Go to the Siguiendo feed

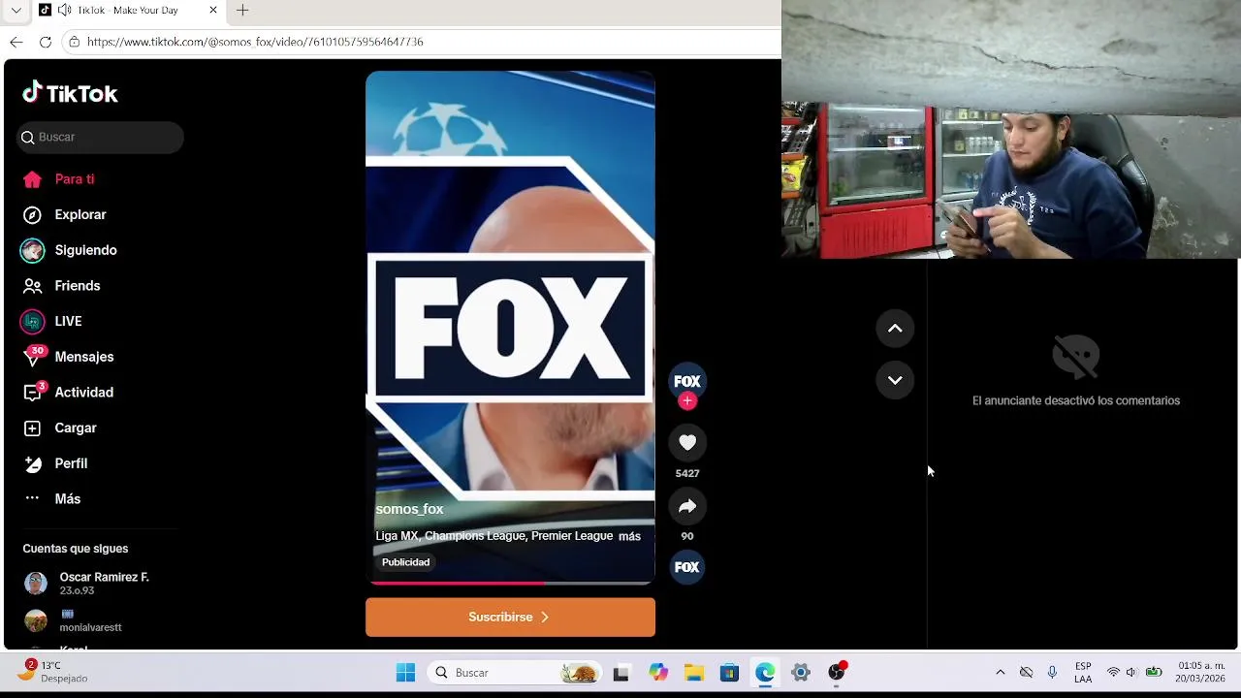click(85, 250)
